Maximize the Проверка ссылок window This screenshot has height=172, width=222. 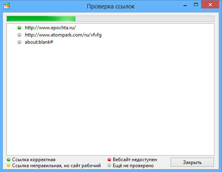coord(196,5)
